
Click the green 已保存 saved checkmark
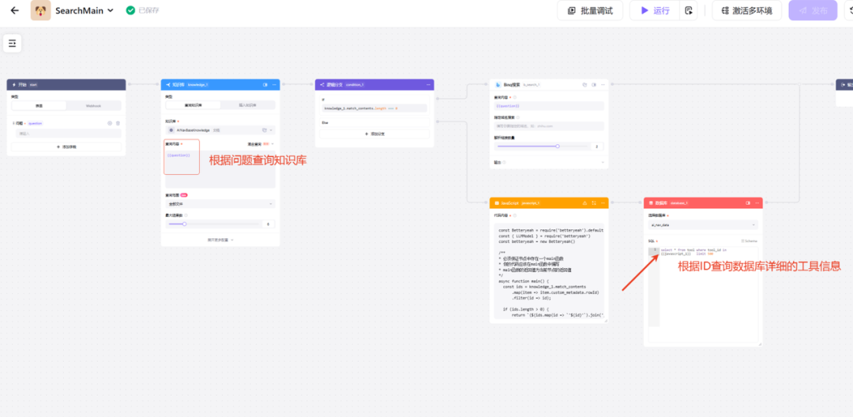click(x=130, y=10)
